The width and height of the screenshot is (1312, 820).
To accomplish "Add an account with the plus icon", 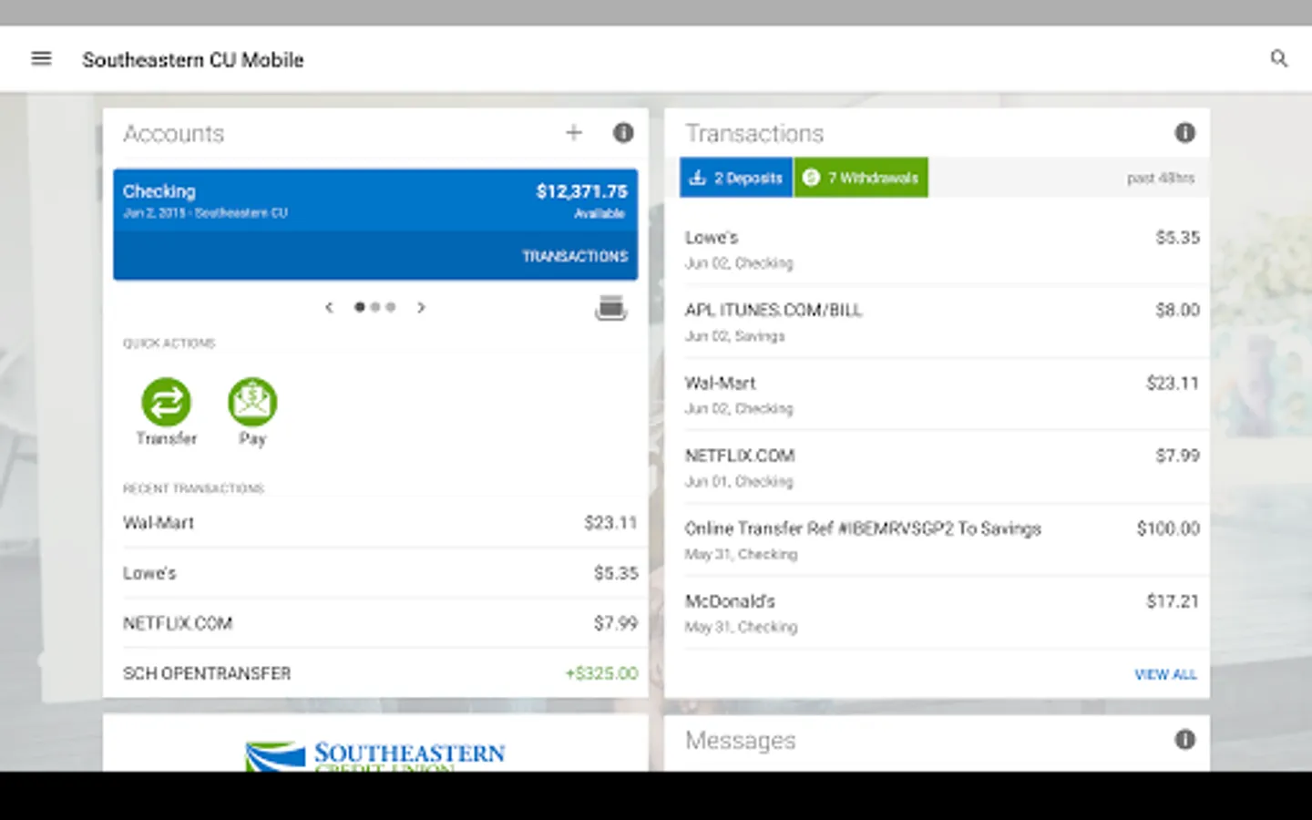I will click(573, 133).
